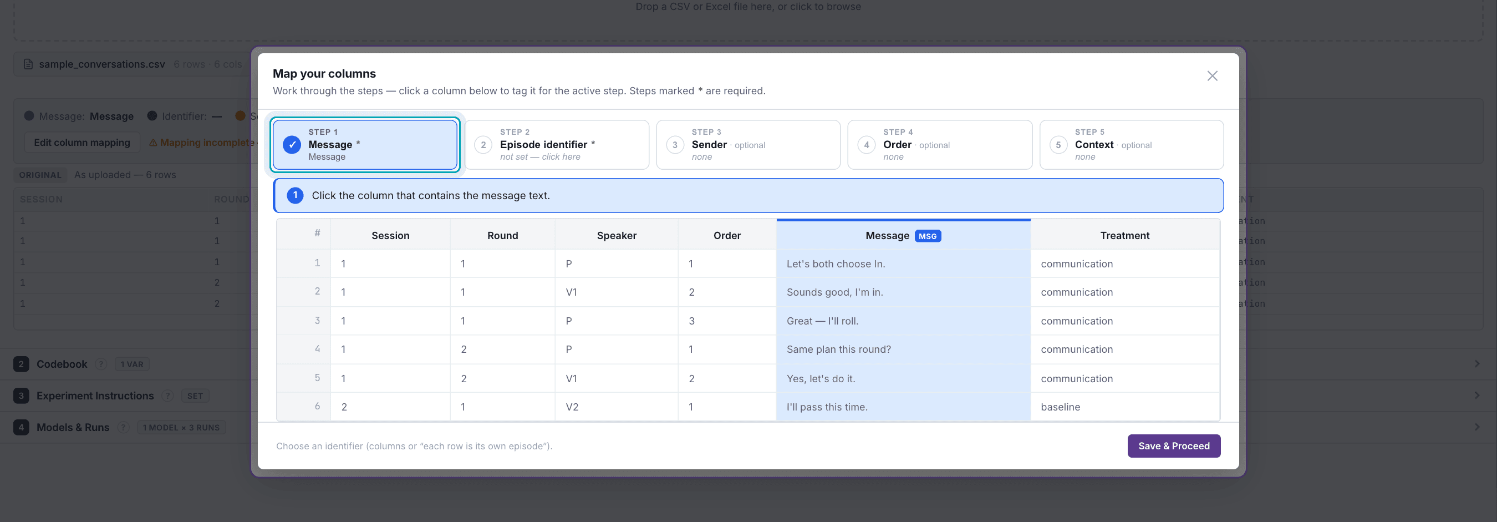
Task: Click the "V2" Speaker cell
Action: click(617, 407)
